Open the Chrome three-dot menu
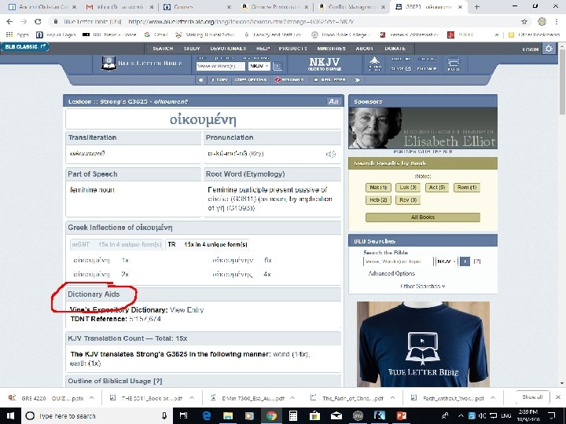The height and width of the screenshot is (424, 566). click(557, 22)
